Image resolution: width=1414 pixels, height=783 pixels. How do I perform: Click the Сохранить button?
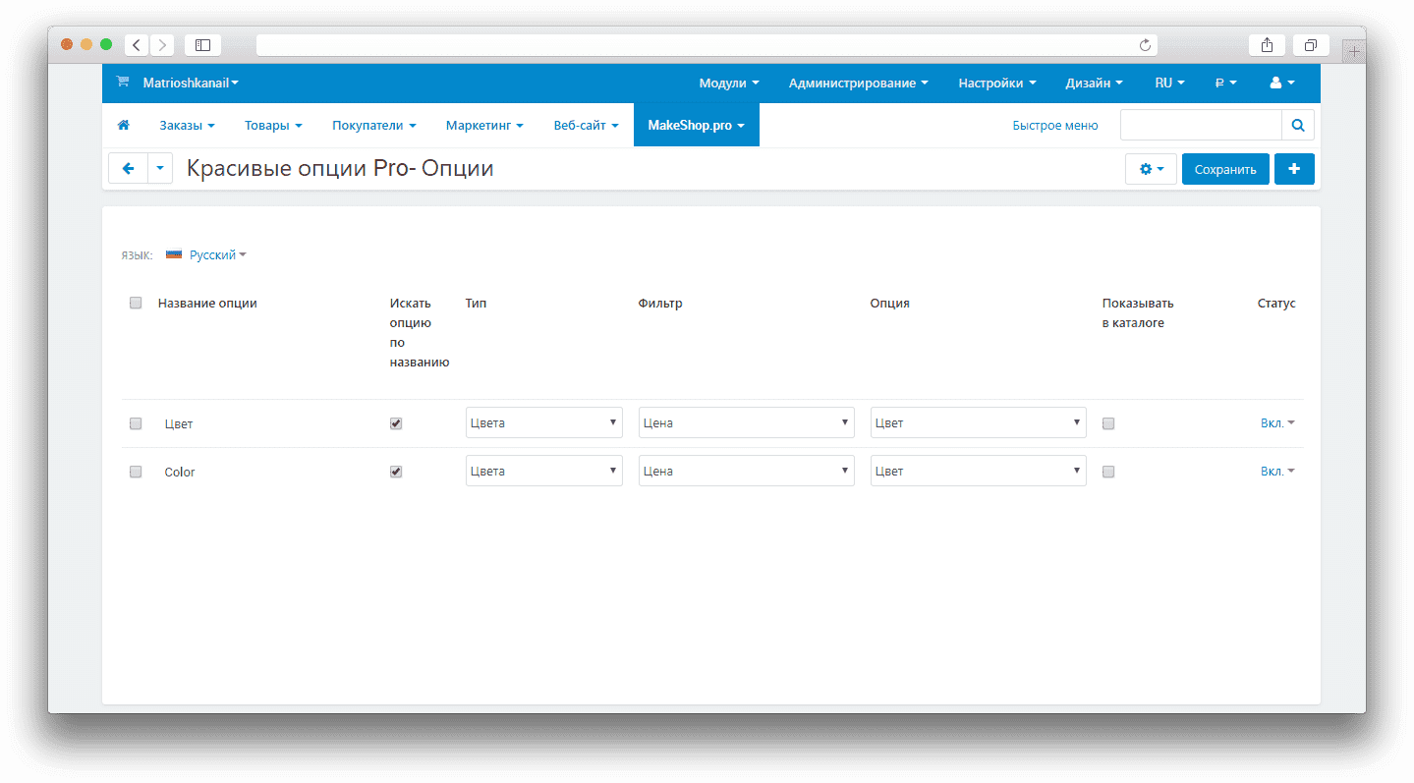click(1225, 169)
